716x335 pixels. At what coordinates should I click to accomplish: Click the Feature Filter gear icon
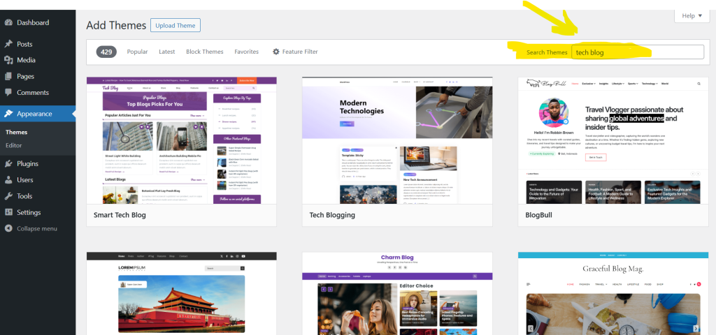[275, 52]
